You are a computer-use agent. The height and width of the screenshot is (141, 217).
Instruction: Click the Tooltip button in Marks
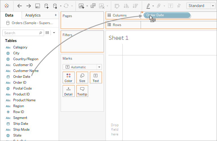click(x=82, y=91)
